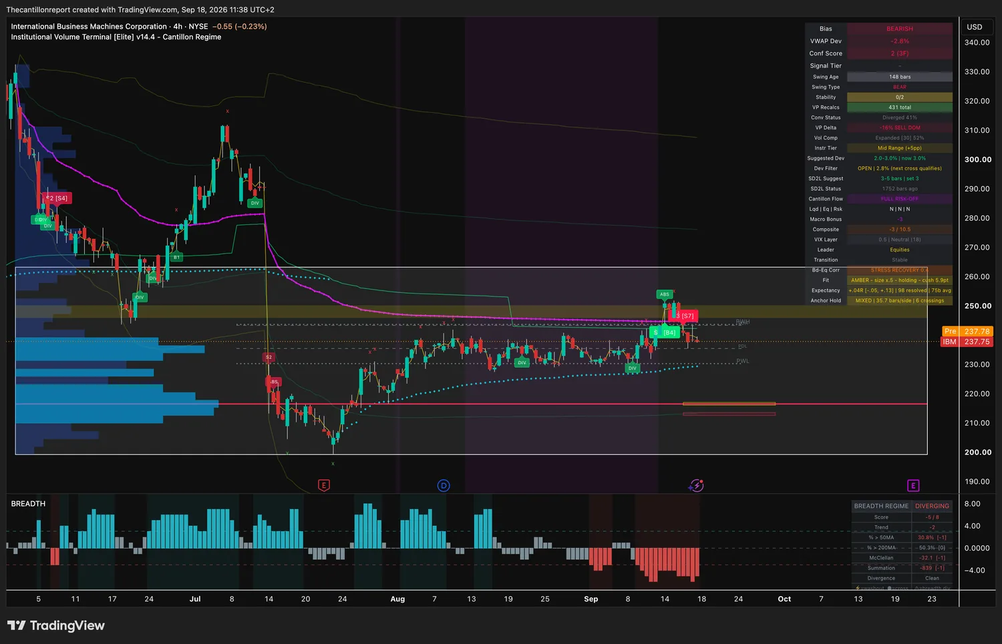Click the red [S7] sell signal label
Viewport: 1002px width, 644px height.
(x=684, y=316)
